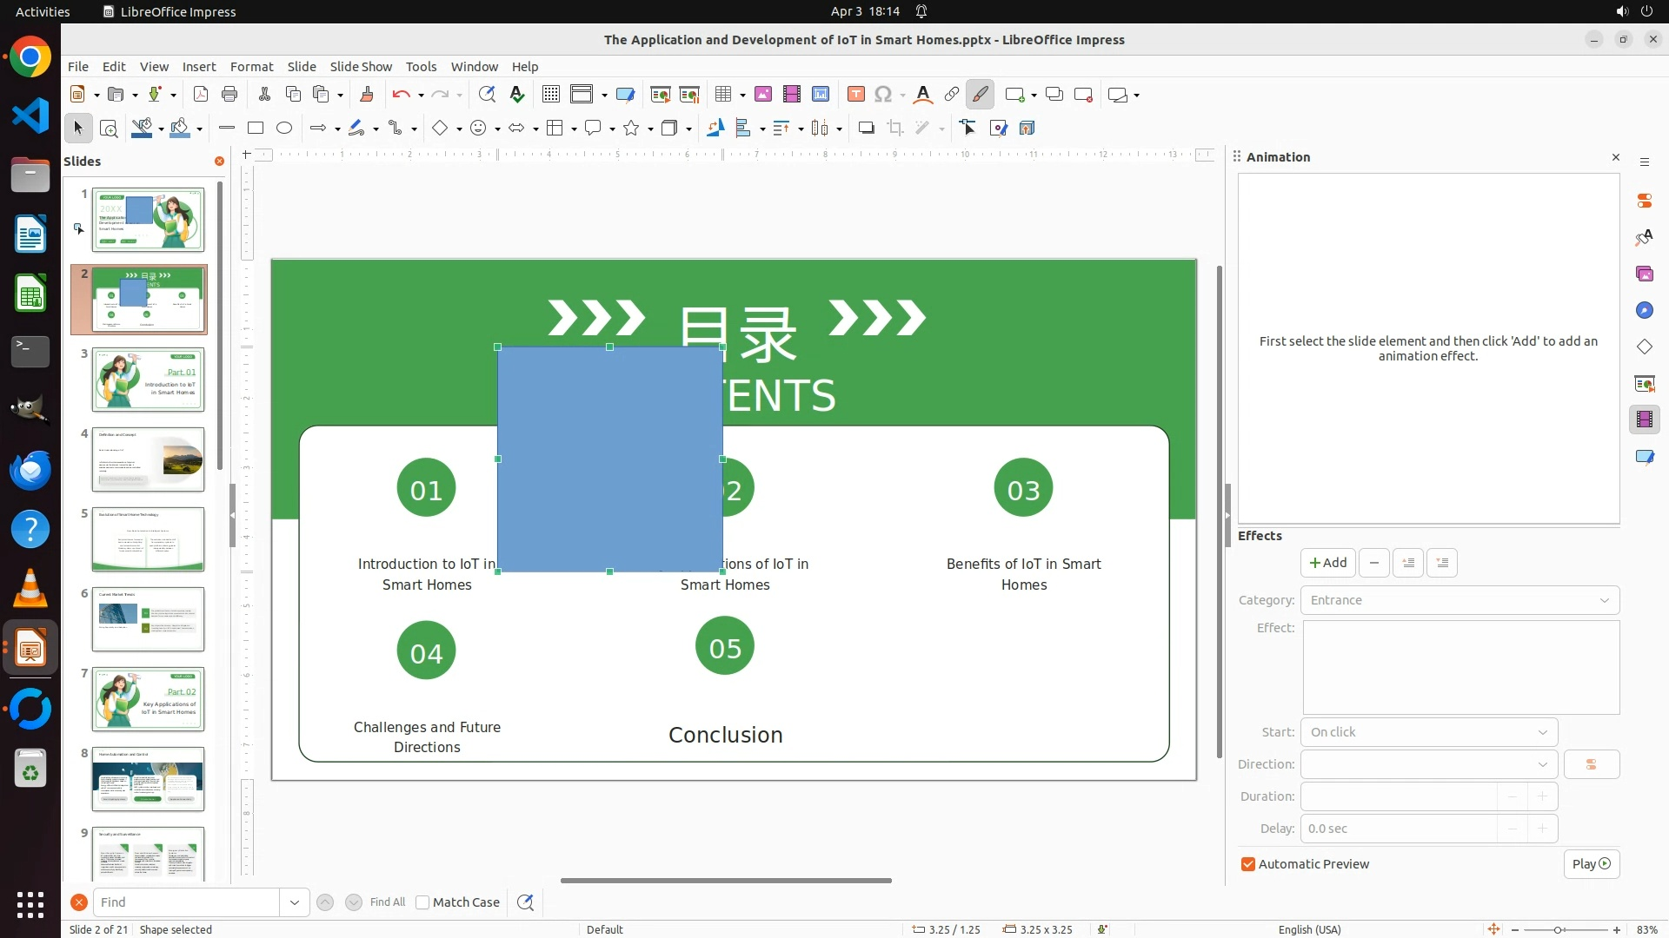Select the Ellipse drawing tool

[284, 129]
